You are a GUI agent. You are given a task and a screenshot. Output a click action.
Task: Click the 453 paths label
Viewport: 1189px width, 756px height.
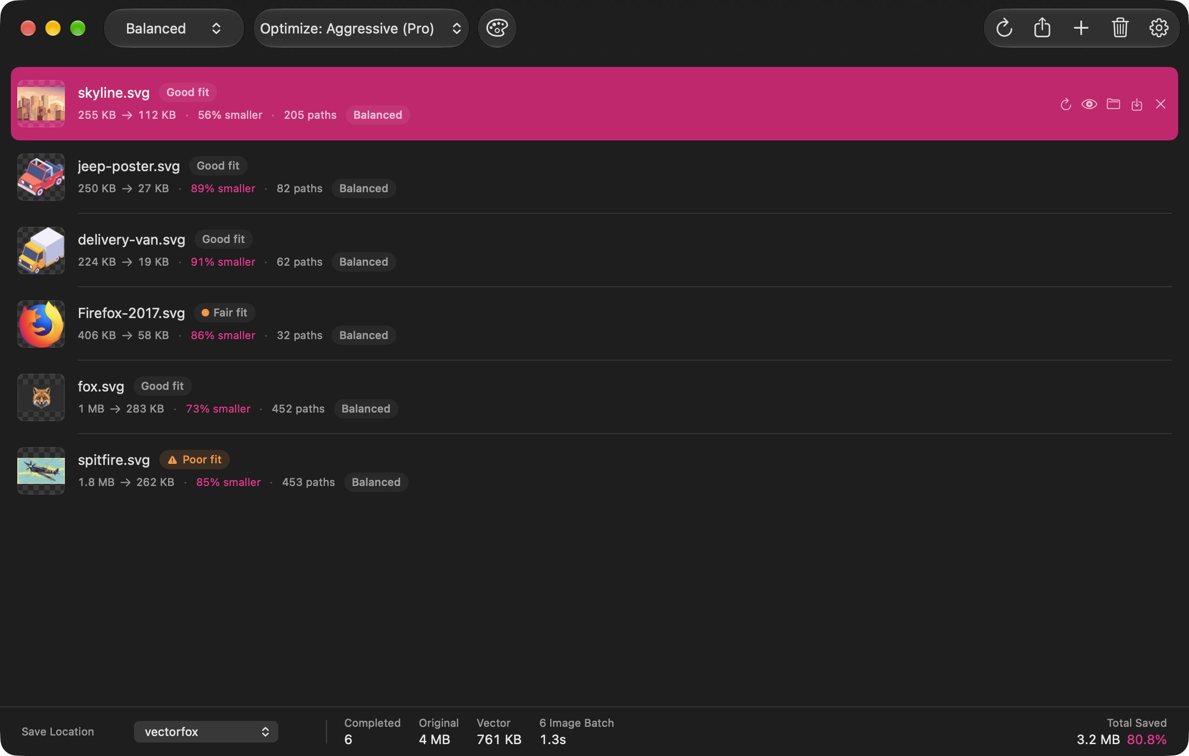(309, 482)
